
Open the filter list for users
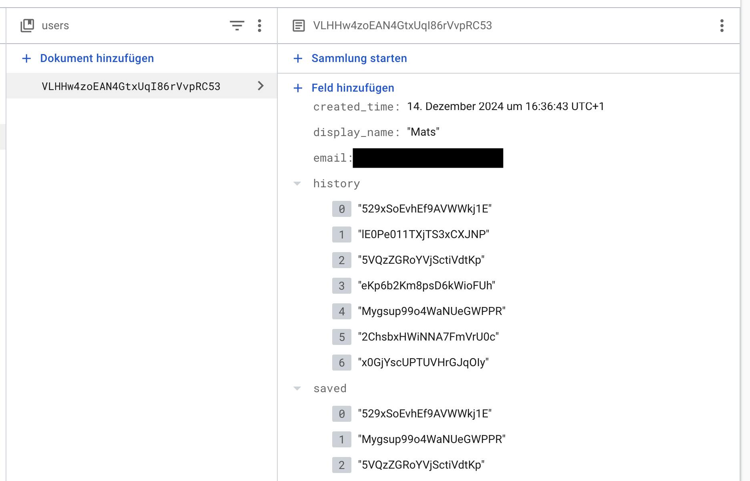237,26
